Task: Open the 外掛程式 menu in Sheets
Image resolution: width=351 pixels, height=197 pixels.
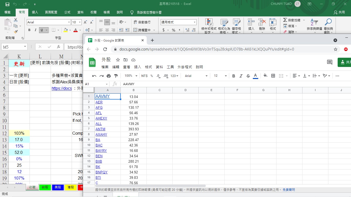Action: (185, 67)
